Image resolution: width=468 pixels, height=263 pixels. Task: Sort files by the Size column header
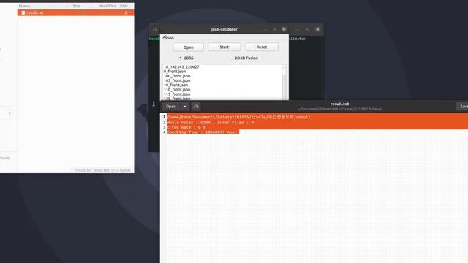click(77, 6)
